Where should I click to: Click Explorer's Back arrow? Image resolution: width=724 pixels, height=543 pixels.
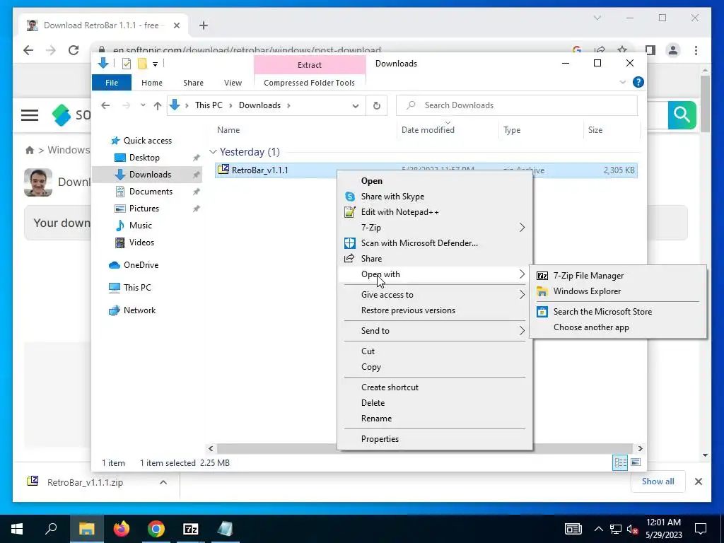coord(106,106)
